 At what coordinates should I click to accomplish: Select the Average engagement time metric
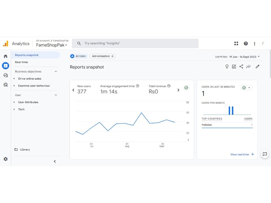point(120,89)
